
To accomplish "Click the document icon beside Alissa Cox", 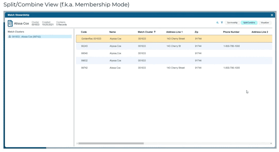I will [x=10, y=23].
